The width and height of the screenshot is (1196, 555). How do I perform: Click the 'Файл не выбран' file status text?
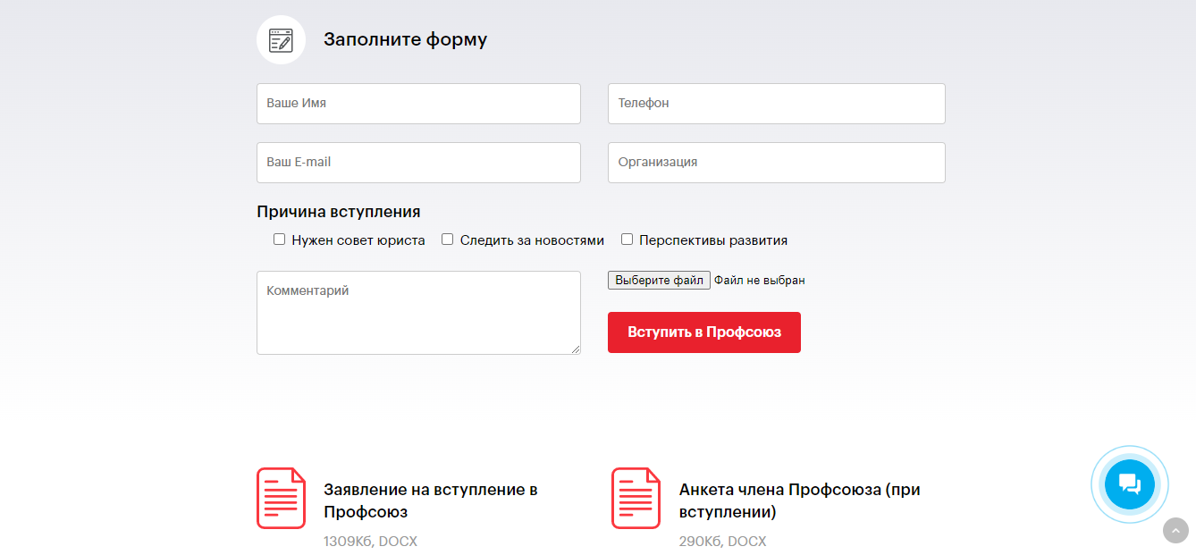(x=760, y=281)
